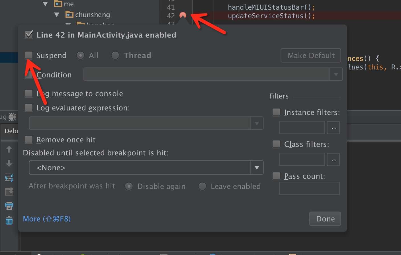Collapse the me package tree node
Screen dimensions: 401x255
pos(45,4)
